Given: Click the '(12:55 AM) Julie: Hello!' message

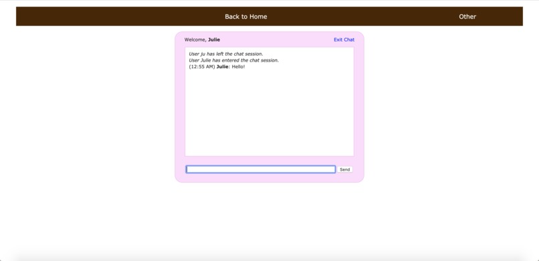Looking at the screenshot, I should click(217, 67).
